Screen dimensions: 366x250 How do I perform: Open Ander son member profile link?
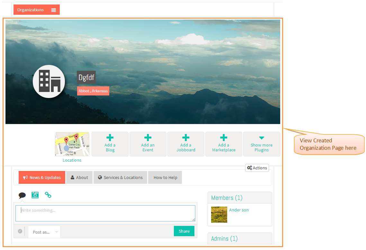(239, 210)
